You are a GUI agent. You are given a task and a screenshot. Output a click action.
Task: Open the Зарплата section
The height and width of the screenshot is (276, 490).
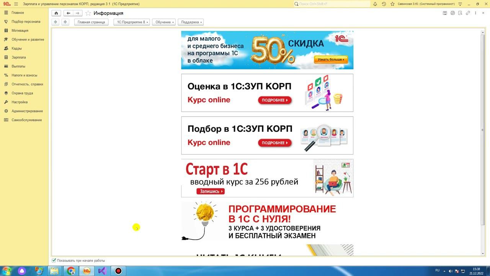pyautogui.click(x=24, y=58)
